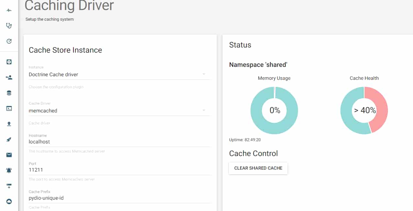The height and width of the screenshot is (211, 413).
Task: Click the Port field containing 11211
Action: pos(120,170)
